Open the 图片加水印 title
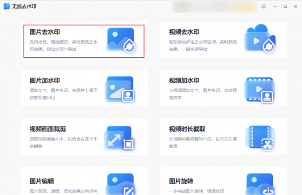The image size is (302, 195). pos(45,81)
